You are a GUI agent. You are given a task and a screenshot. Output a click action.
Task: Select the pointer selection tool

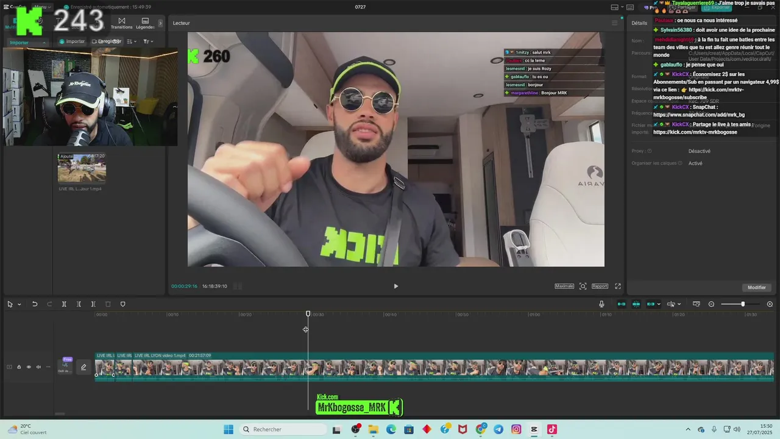10,304
